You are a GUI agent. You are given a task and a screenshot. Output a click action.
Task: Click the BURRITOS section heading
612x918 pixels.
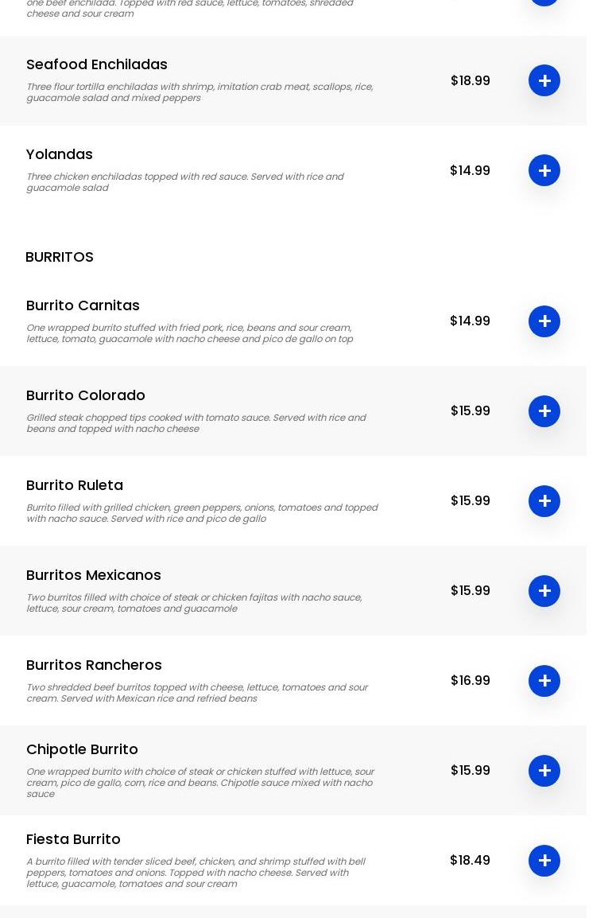click(x=60, y=257)
